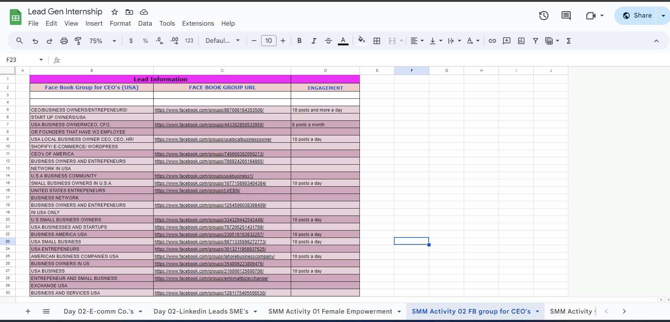This screenshot has width=670, height=322.
Task: Open Day 02-E-comm Co.'s tab menu arrow
Action: [140, 312]
